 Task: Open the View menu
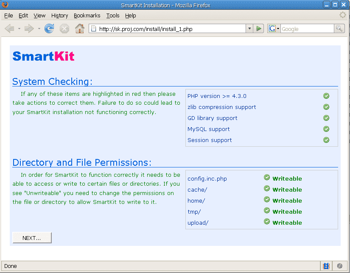39,15
